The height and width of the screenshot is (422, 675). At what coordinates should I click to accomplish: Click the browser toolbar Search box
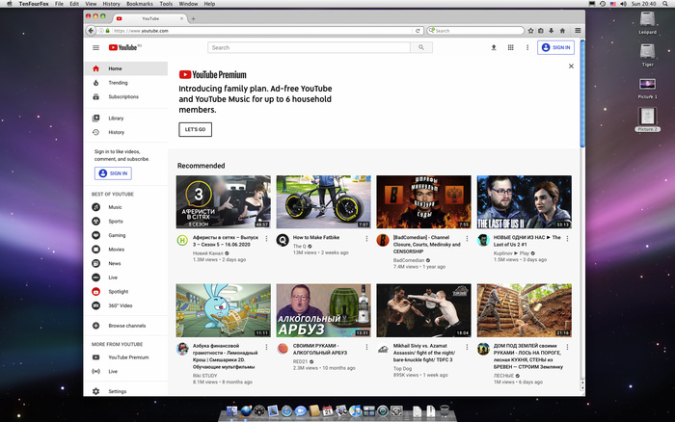coord(475,31)
